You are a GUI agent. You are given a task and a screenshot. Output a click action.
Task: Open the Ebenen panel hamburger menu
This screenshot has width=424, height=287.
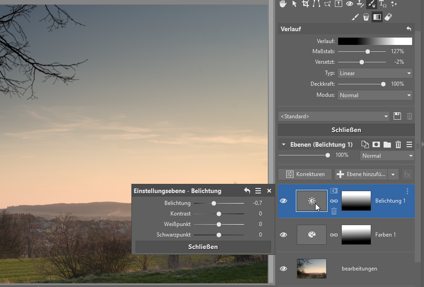(x=409, y=144)
